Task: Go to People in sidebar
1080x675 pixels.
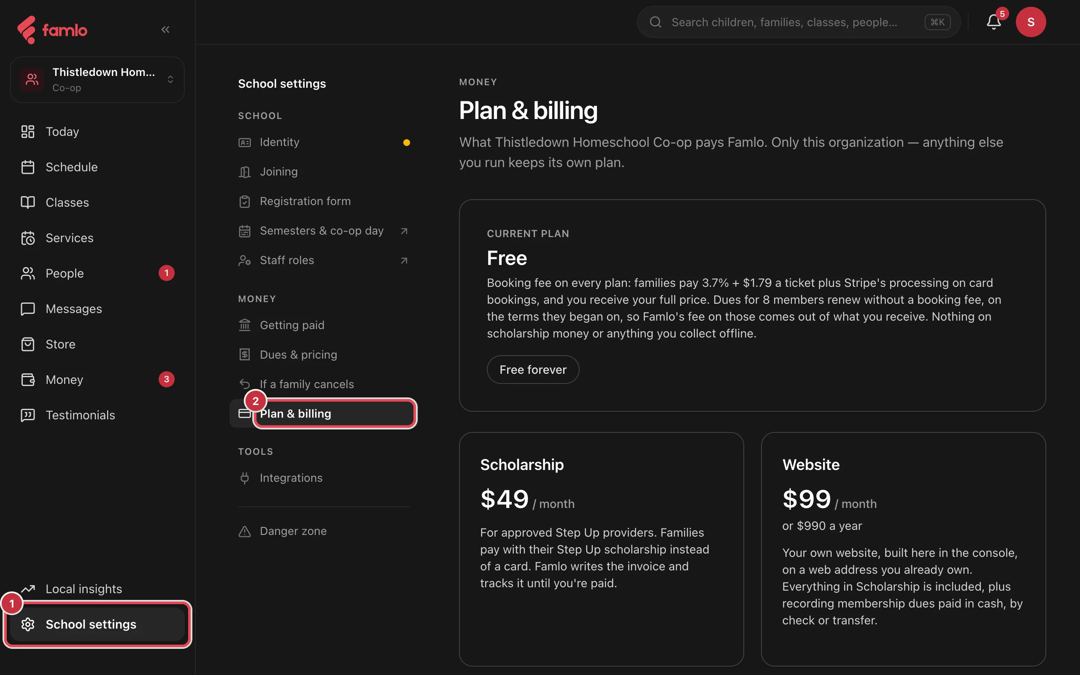Action: point(97,273)
